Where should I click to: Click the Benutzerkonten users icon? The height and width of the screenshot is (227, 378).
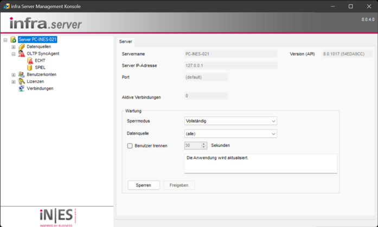click(22, 75)
